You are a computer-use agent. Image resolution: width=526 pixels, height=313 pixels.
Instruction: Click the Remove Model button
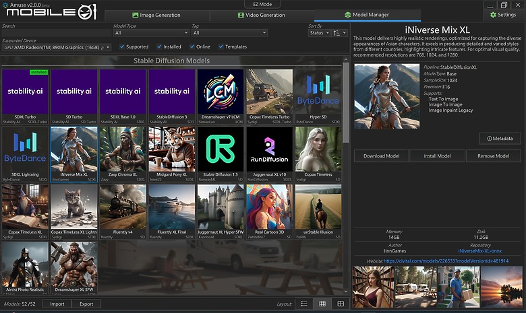pyautogui.click(x=493, y=156)
